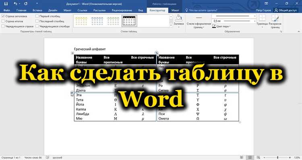302x160 pixels.
Task: Apply the yellow dashed table style
Action: tap(81, 21)
